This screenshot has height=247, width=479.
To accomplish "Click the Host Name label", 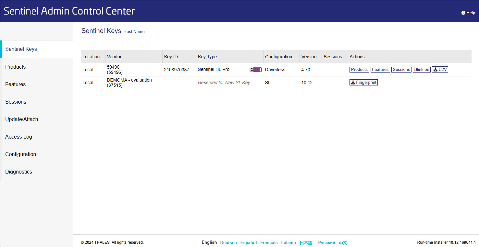I will click(134, 31).
